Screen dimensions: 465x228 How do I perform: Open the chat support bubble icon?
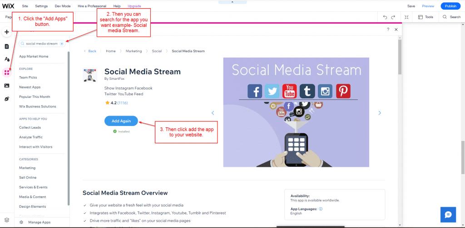click(448, 214)
